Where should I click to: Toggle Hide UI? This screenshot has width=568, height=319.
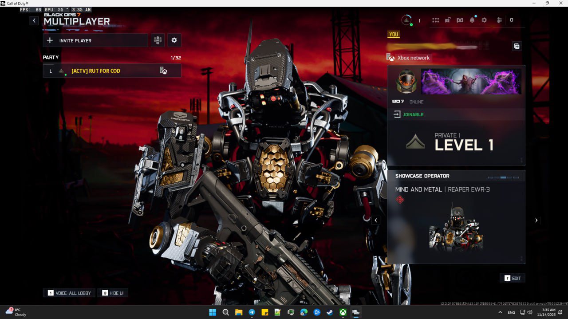tap(112, 293)
